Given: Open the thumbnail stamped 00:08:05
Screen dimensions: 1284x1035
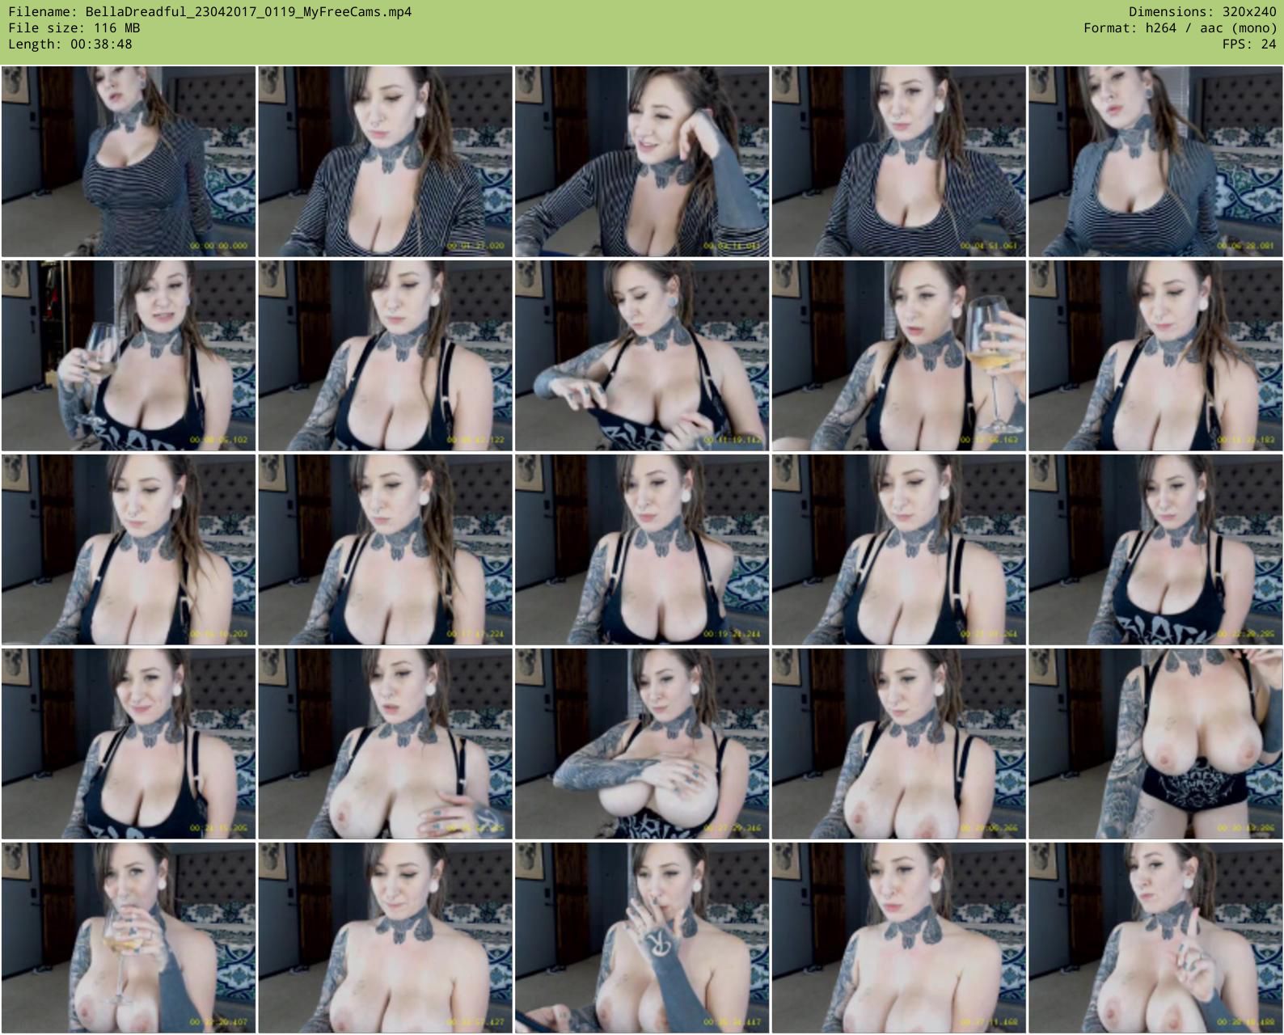Looking at the screenshot, I should click(129, 355).
